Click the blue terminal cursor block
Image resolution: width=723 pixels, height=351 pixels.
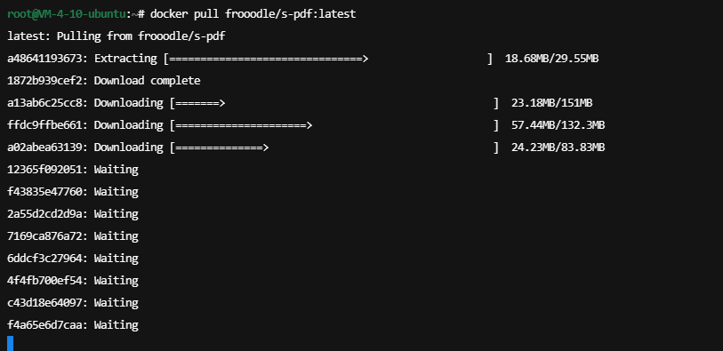click(11, 344)
